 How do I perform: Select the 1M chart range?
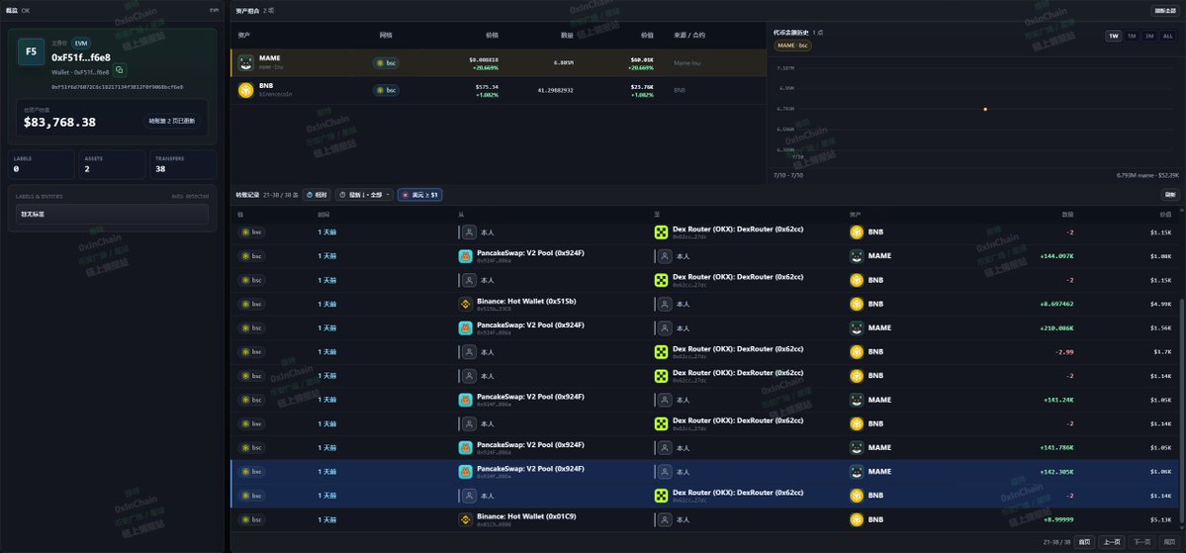pyautogui.click(x=1131, y=36)
